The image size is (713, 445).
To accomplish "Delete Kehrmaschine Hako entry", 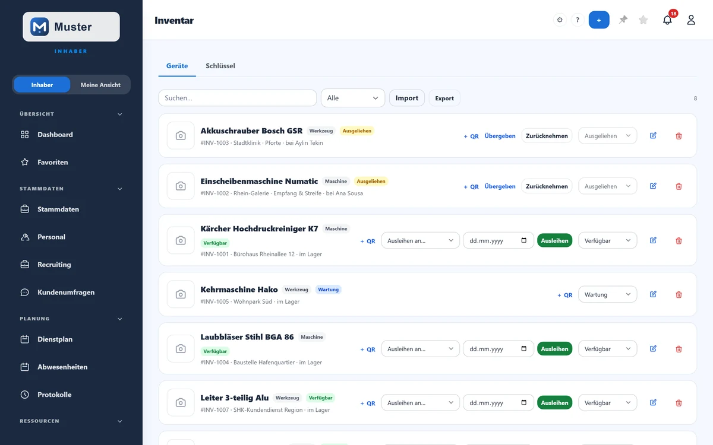I will 679,294.
